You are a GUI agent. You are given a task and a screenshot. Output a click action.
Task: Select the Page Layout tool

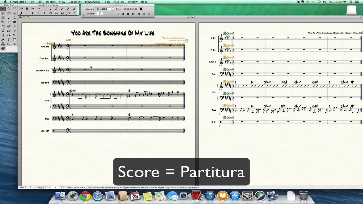point(14,40)
